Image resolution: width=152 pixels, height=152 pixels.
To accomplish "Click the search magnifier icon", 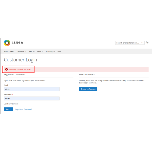I will [142, 43].
